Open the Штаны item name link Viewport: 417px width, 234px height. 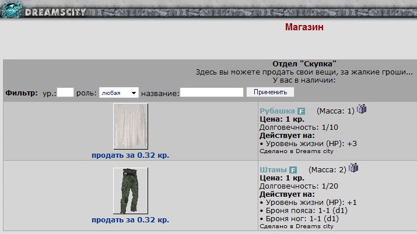pyautogui.click(x=273, y=170)
